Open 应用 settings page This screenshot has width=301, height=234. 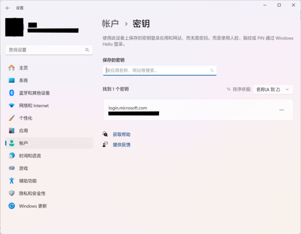tap(24, 130)
